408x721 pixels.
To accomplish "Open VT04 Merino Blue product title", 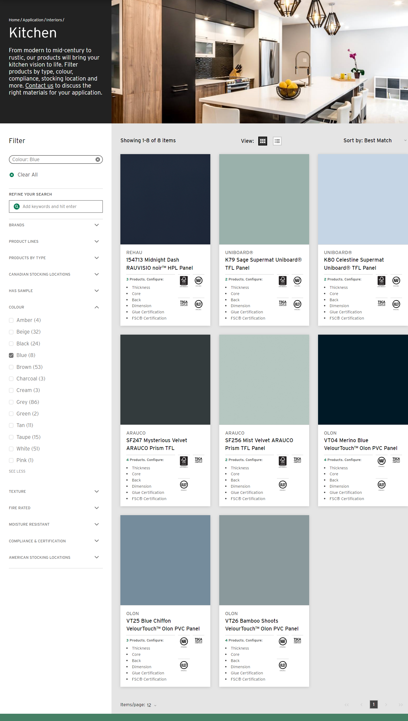I will 360,444.
